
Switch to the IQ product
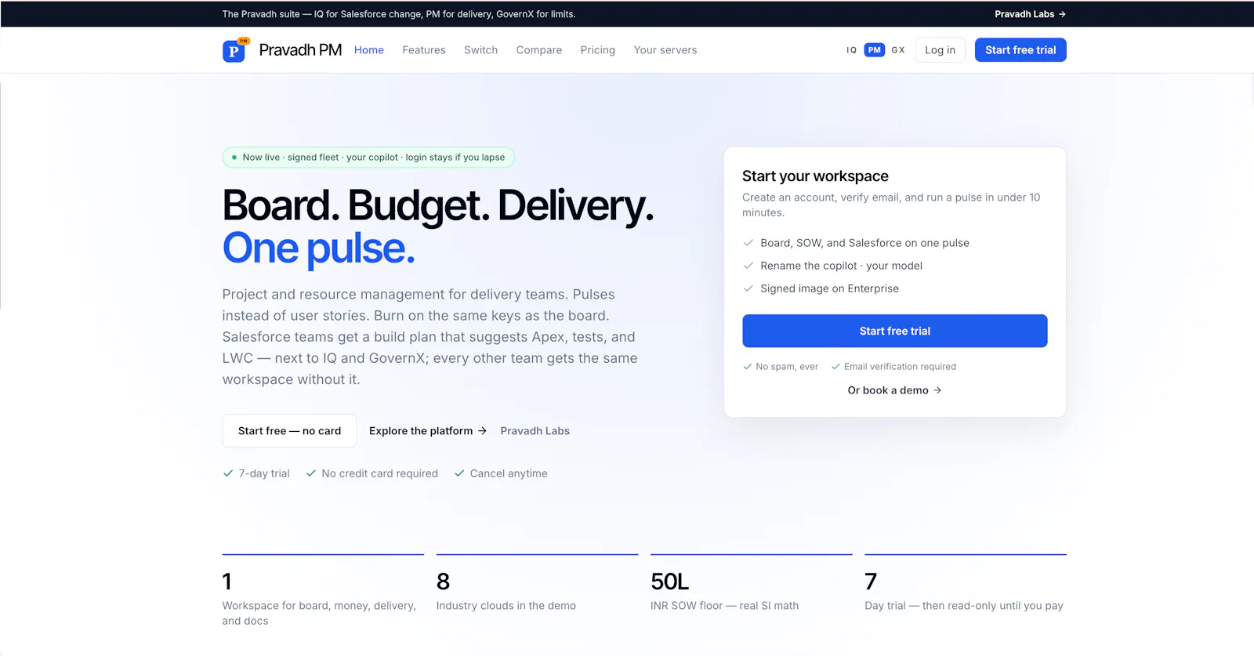coord(851,50)
